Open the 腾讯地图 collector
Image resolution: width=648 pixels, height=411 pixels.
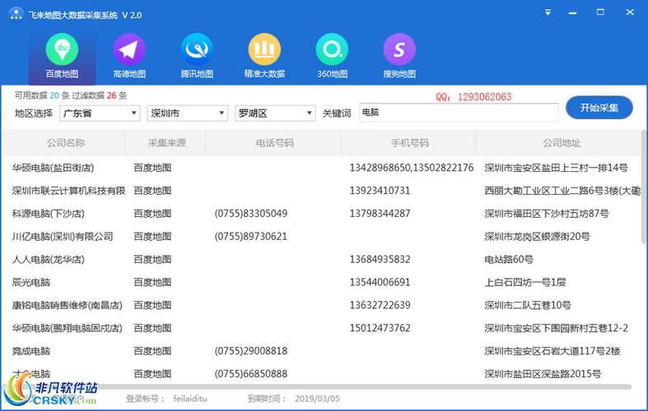pyautogui.click(x=197, y=56)
